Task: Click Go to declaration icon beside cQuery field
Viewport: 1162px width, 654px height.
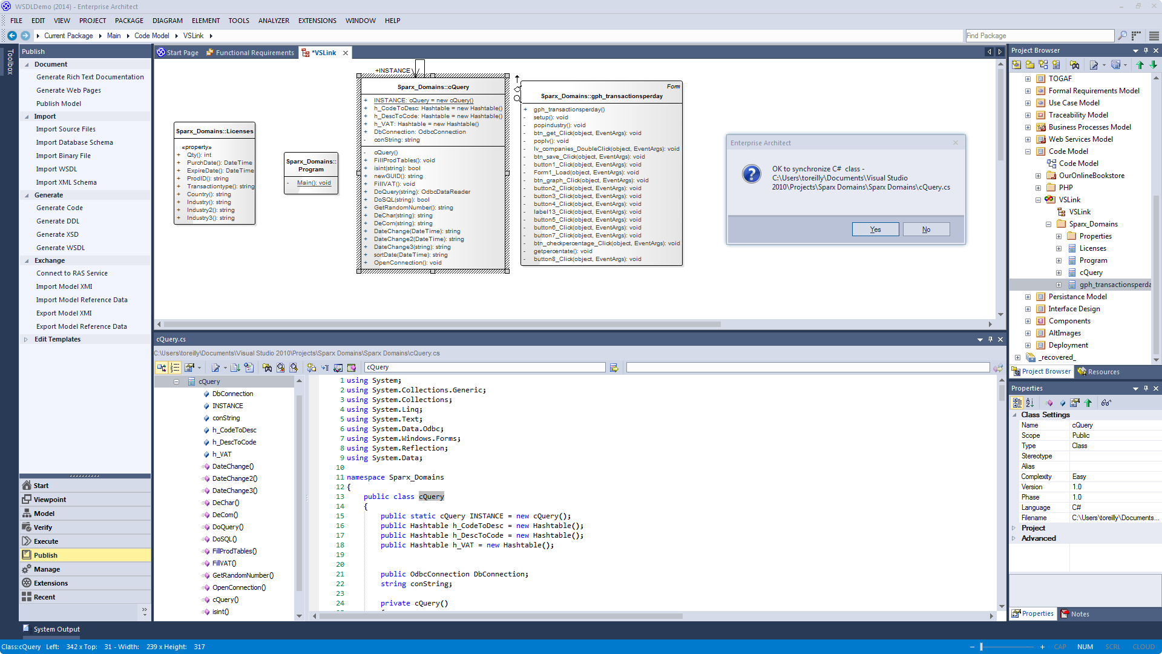Action: (x=614, y=368)
